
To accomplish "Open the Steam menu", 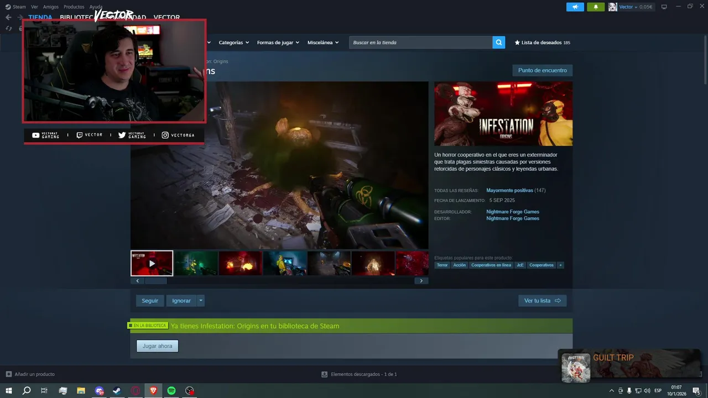I will (x=16, y=7).
